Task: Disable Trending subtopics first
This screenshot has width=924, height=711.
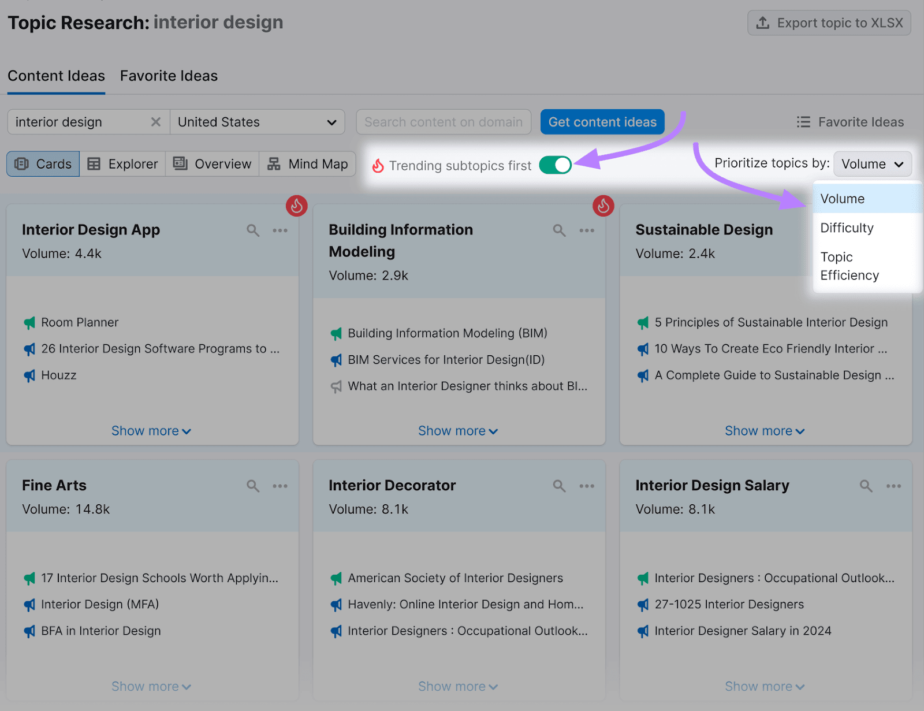Action: tap(555, 165)
